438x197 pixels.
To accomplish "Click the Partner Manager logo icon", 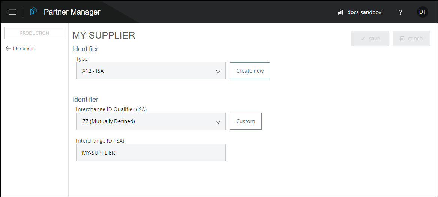I will (x=33, y=12).
